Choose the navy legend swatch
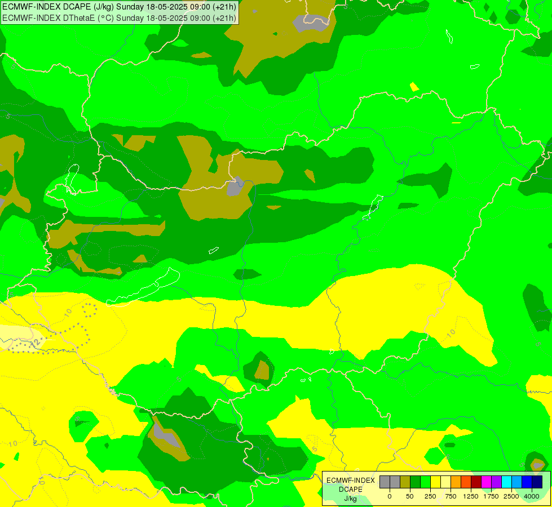Image resolution: width=552 pixels, height=507 pixels. coord(537,482)
